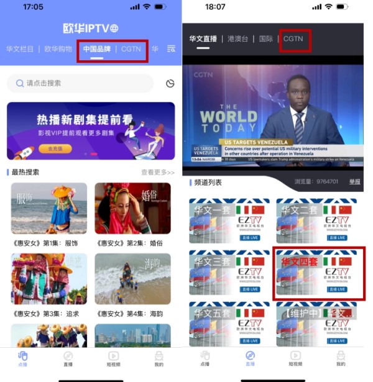Tap 直播 icon on the 欧华IPTV home screen
This screenshot has height=382, width=373.
[68, 359]
